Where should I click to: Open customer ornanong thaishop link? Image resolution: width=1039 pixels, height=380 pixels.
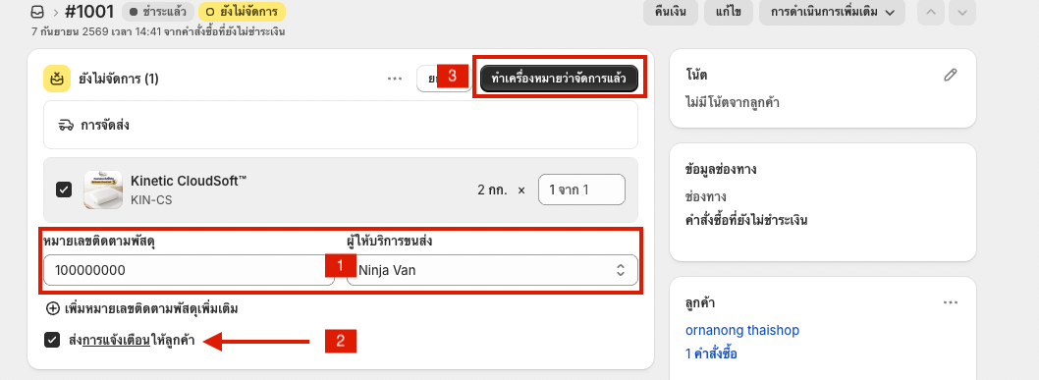742,330
